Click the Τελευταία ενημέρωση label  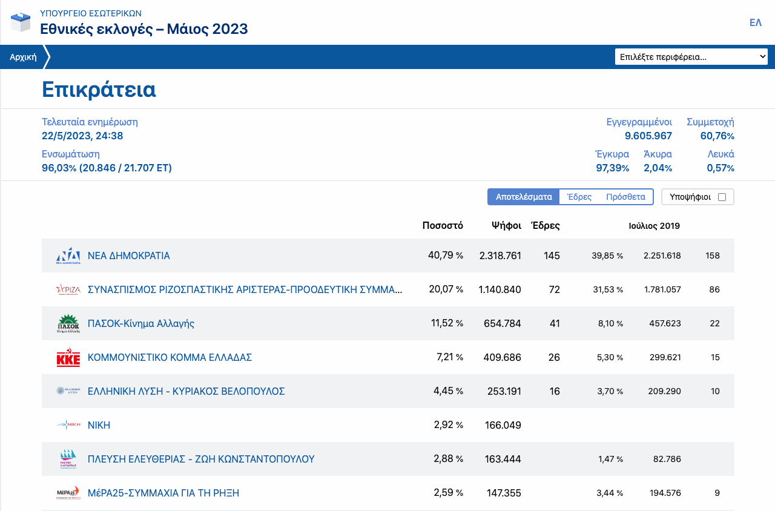pos(90,122)
